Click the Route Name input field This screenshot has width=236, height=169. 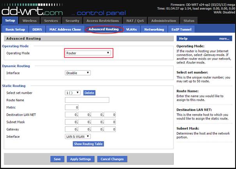coord(87,100)
